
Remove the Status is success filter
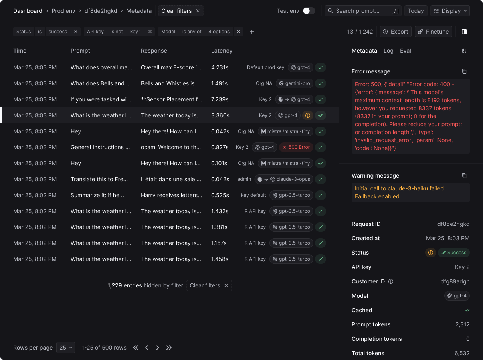(76, 32)
